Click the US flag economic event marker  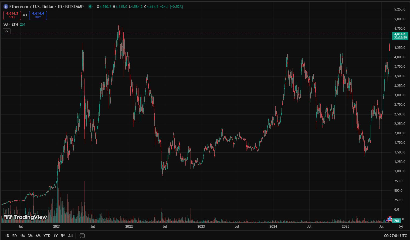tap(389, 219)
